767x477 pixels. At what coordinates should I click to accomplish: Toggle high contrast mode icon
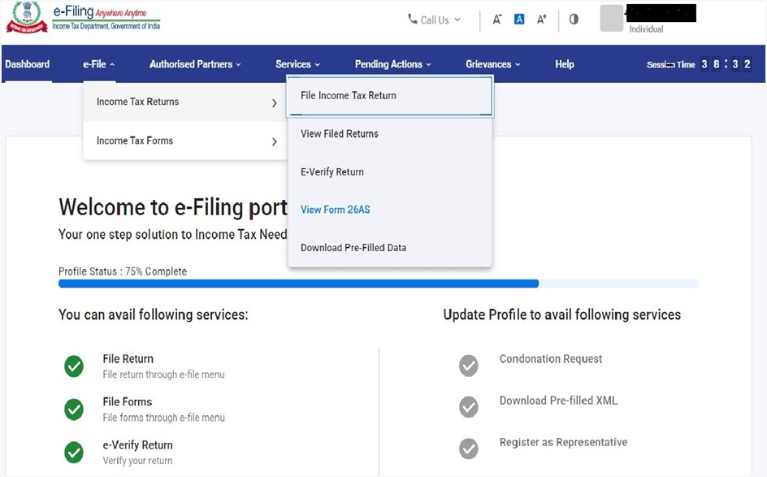(x=574, y=20)
